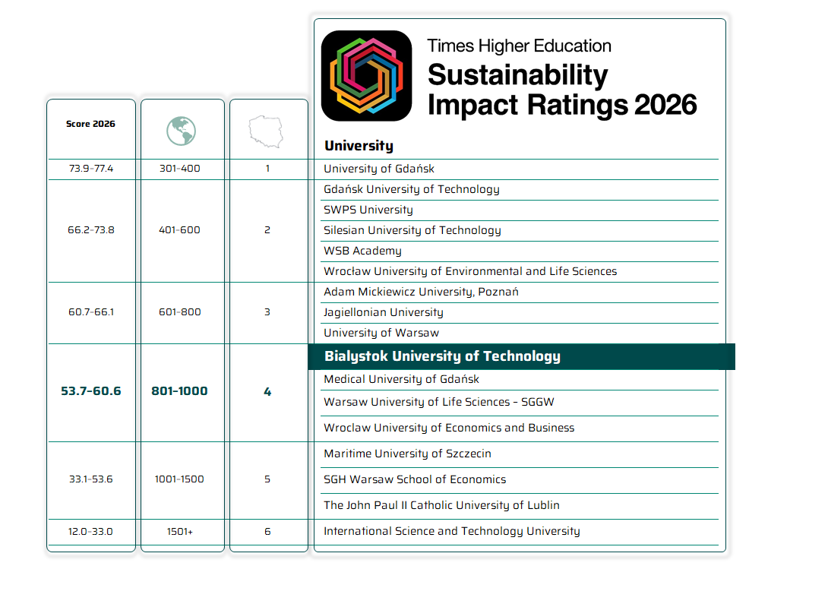Click highlighted Bialystok University of Technology row
The width and height of the screenshot is (828, 607).
(522, 356)
